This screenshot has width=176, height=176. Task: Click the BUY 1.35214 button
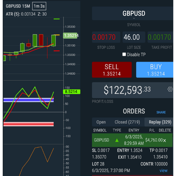click(x=155, y=70)
